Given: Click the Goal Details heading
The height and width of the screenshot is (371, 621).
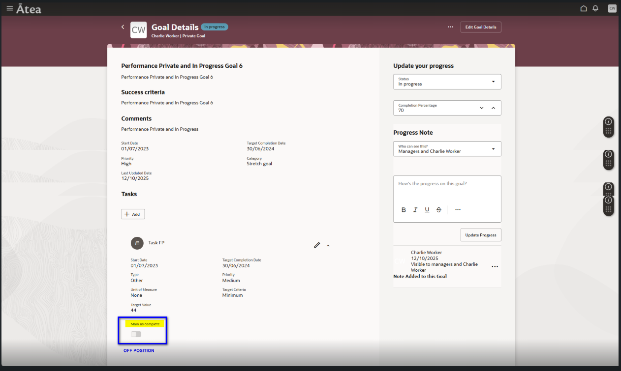Looking at the screenshot, I should pyautogui.click(x=175, y=27).
